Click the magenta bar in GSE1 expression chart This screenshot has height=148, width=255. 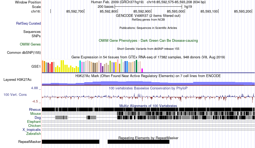142,70
